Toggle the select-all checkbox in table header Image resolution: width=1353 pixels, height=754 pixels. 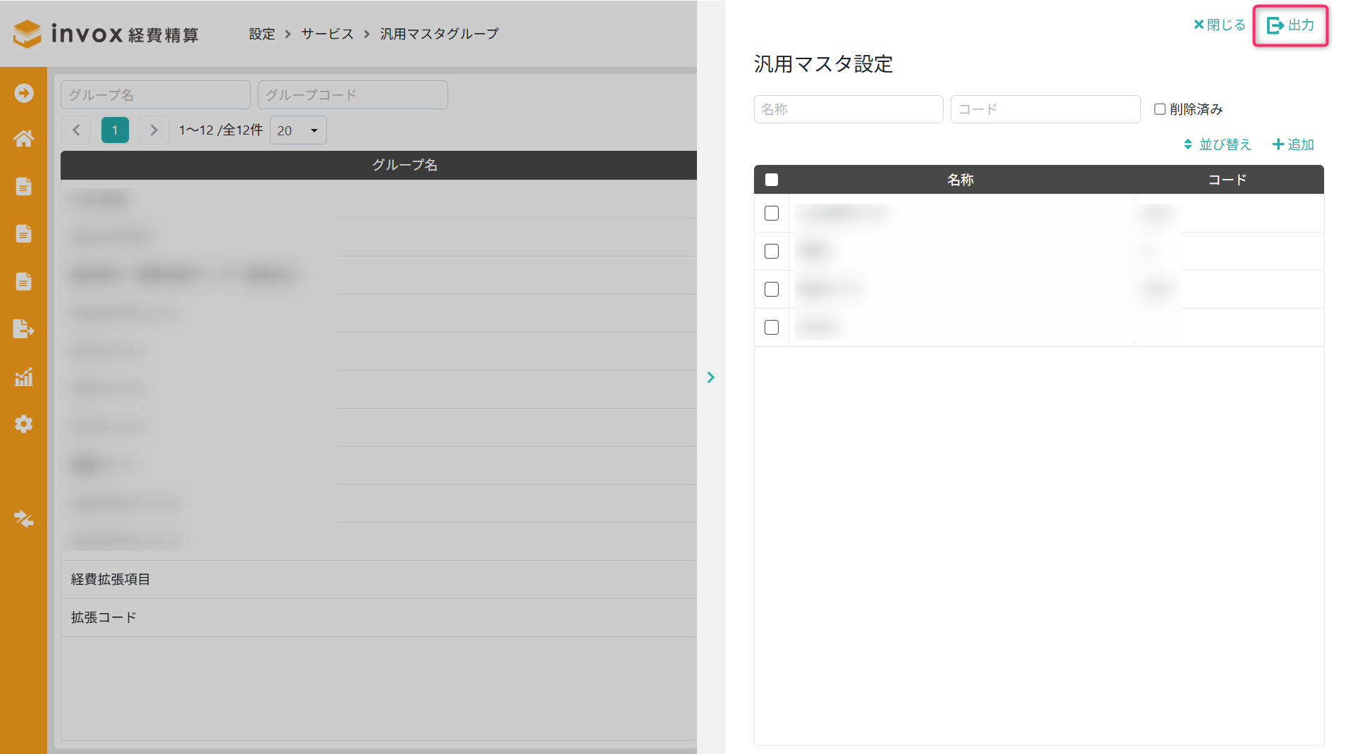tap(772, 180)
